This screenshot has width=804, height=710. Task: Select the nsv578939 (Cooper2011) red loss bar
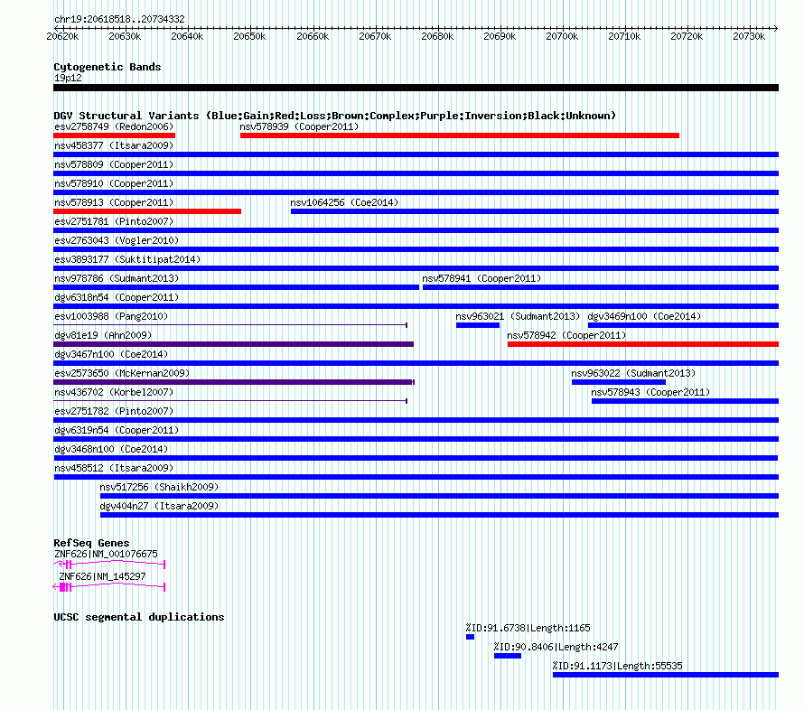click(x=460, y=135)
